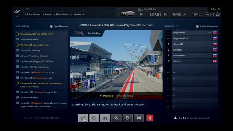
Task: Select PlayGame81 in the member list
Action: click(x=195, y=33)
